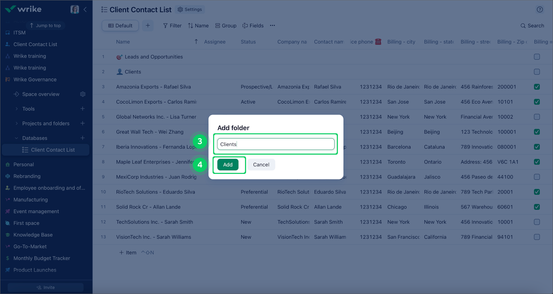The image size is (553, 294).
Task: Open the Search in the view
Action: [x=532, y=25]
